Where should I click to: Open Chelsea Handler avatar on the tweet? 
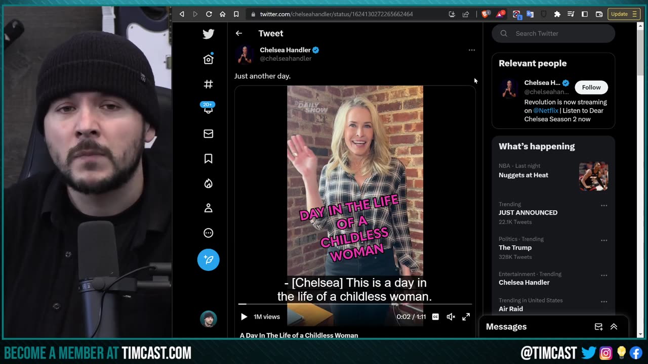(244, 54)
